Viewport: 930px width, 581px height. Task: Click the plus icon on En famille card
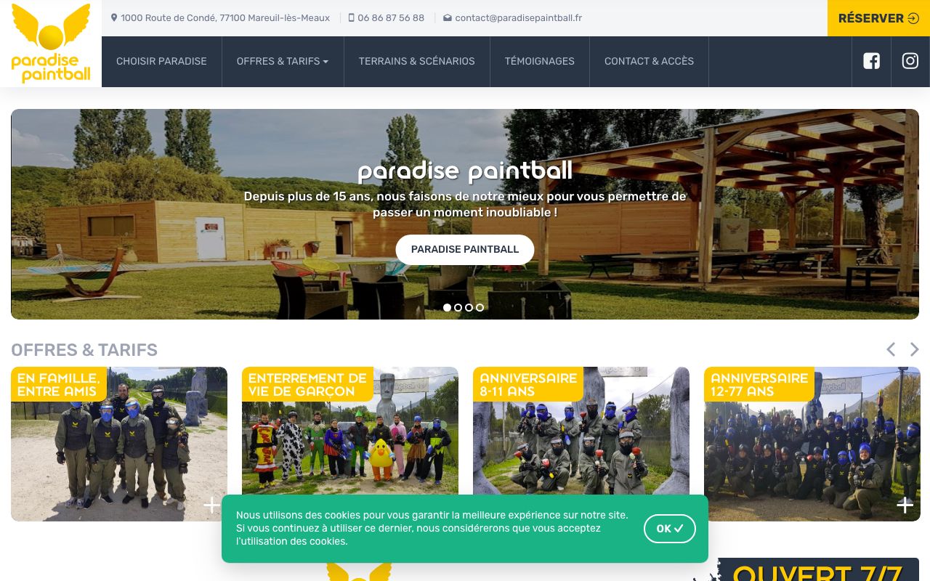pyautogui.click(x=211, y=505)
